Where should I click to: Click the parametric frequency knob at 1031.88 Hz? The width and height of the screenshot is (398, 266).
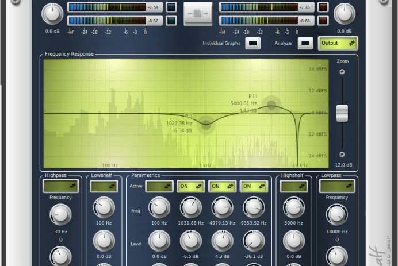pos(191,207)
